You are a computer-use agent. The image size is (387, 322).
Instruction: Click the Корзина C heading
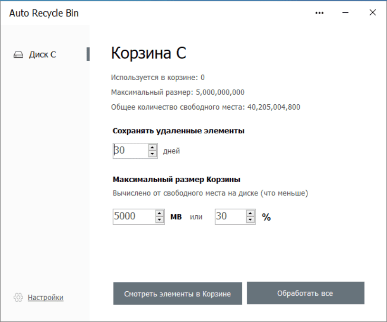coord(149,54)
